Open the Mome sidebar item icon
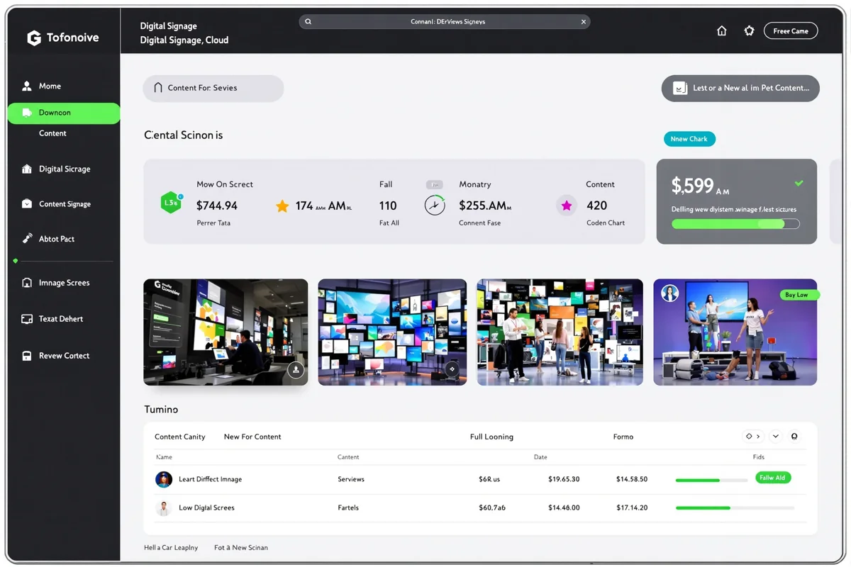The image size is (851, 567). click(27, 86)
